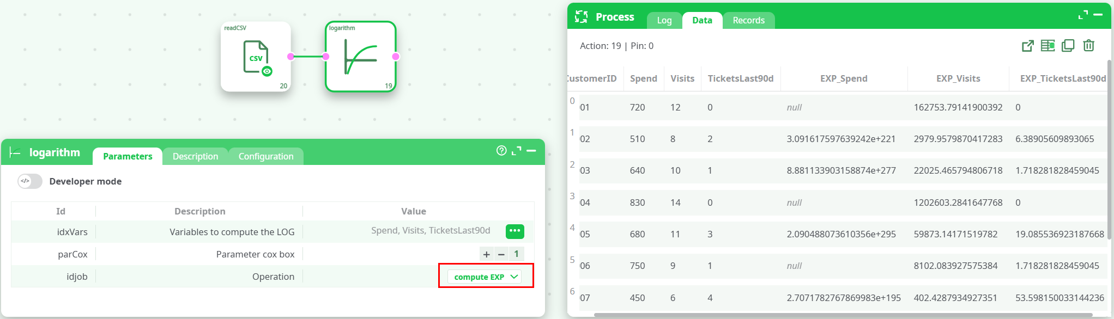The image size is (1114, 319).
Task: Copy the data using duplicate icon
Action: 1068,46
